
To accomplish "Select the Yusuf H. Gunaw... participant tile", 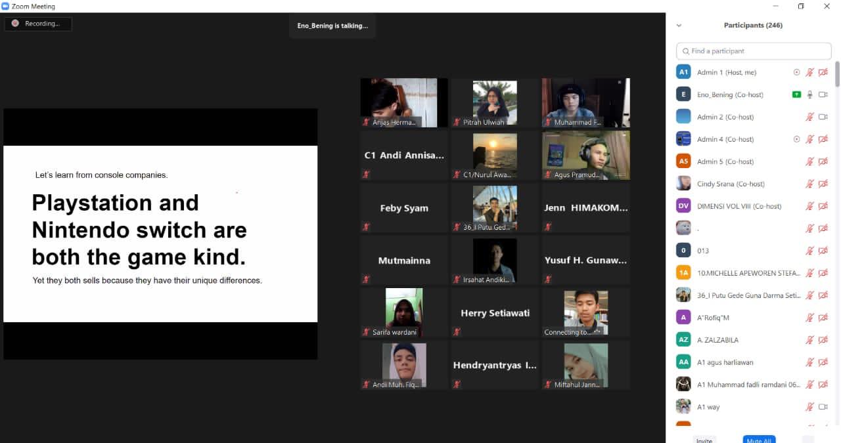I will point(585,260).
